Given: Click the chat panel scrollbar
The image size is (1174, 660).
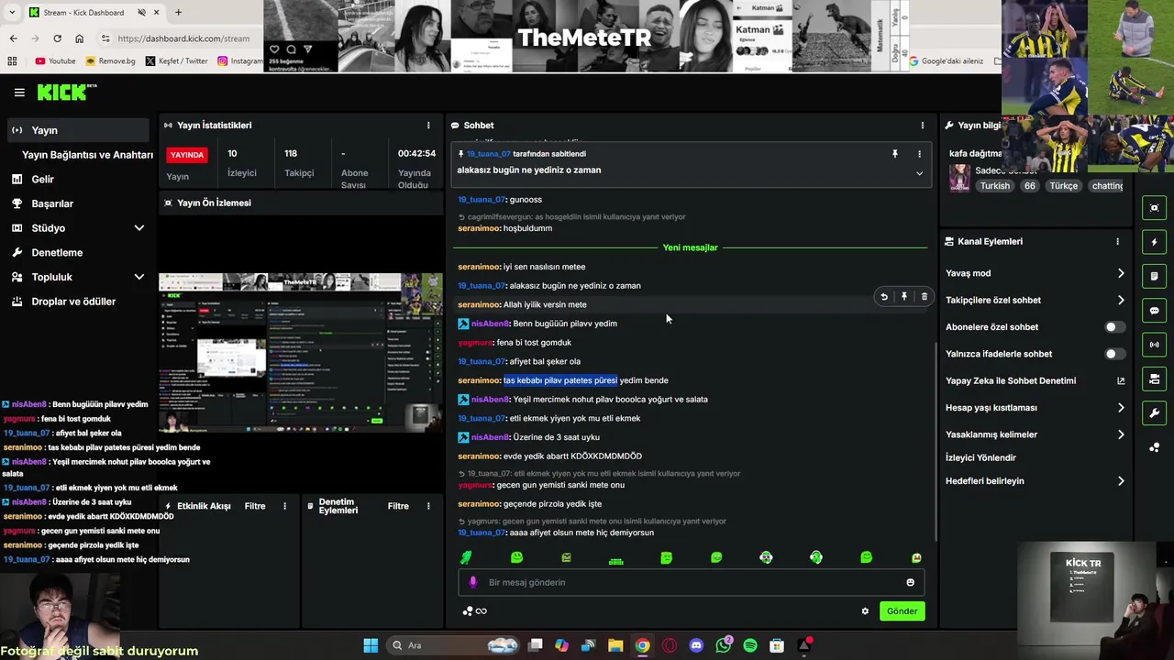Looking at the screenshot, I should [x=934, y=440].
